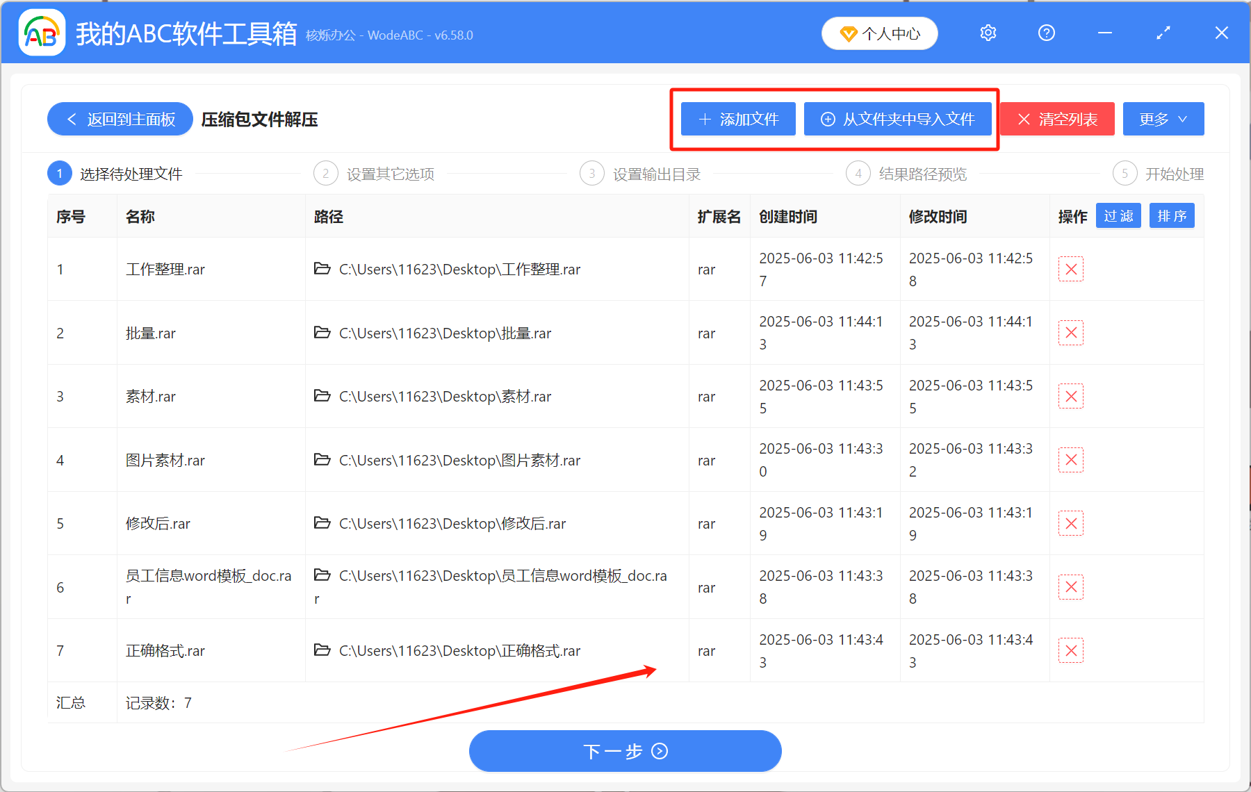Screen dimensions: 1251x792
Task: Open the help question-mark icon
Action: [x=1046, y=33]
